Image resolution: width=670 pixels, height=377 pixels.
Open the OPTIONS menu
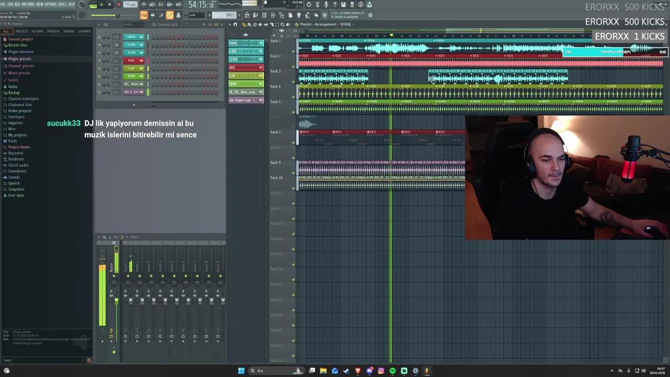51,4
